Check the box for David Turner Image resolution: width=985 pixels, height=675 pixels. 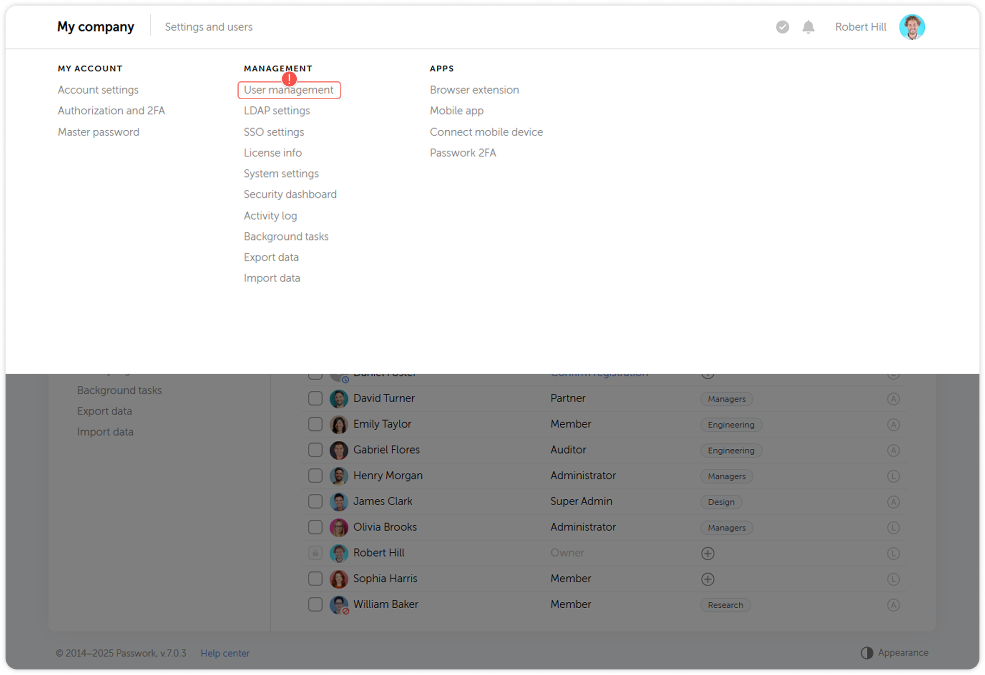pyautogui.click(x=315, y=398)
